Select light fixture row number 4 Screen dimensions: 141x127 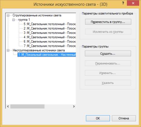tap(50, 37)
